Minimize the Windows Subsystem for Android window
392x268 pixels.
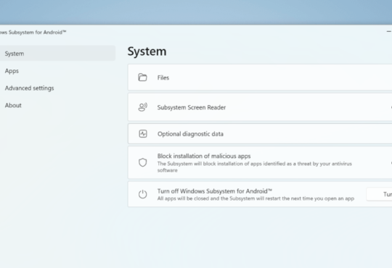(x=388, y=31)
